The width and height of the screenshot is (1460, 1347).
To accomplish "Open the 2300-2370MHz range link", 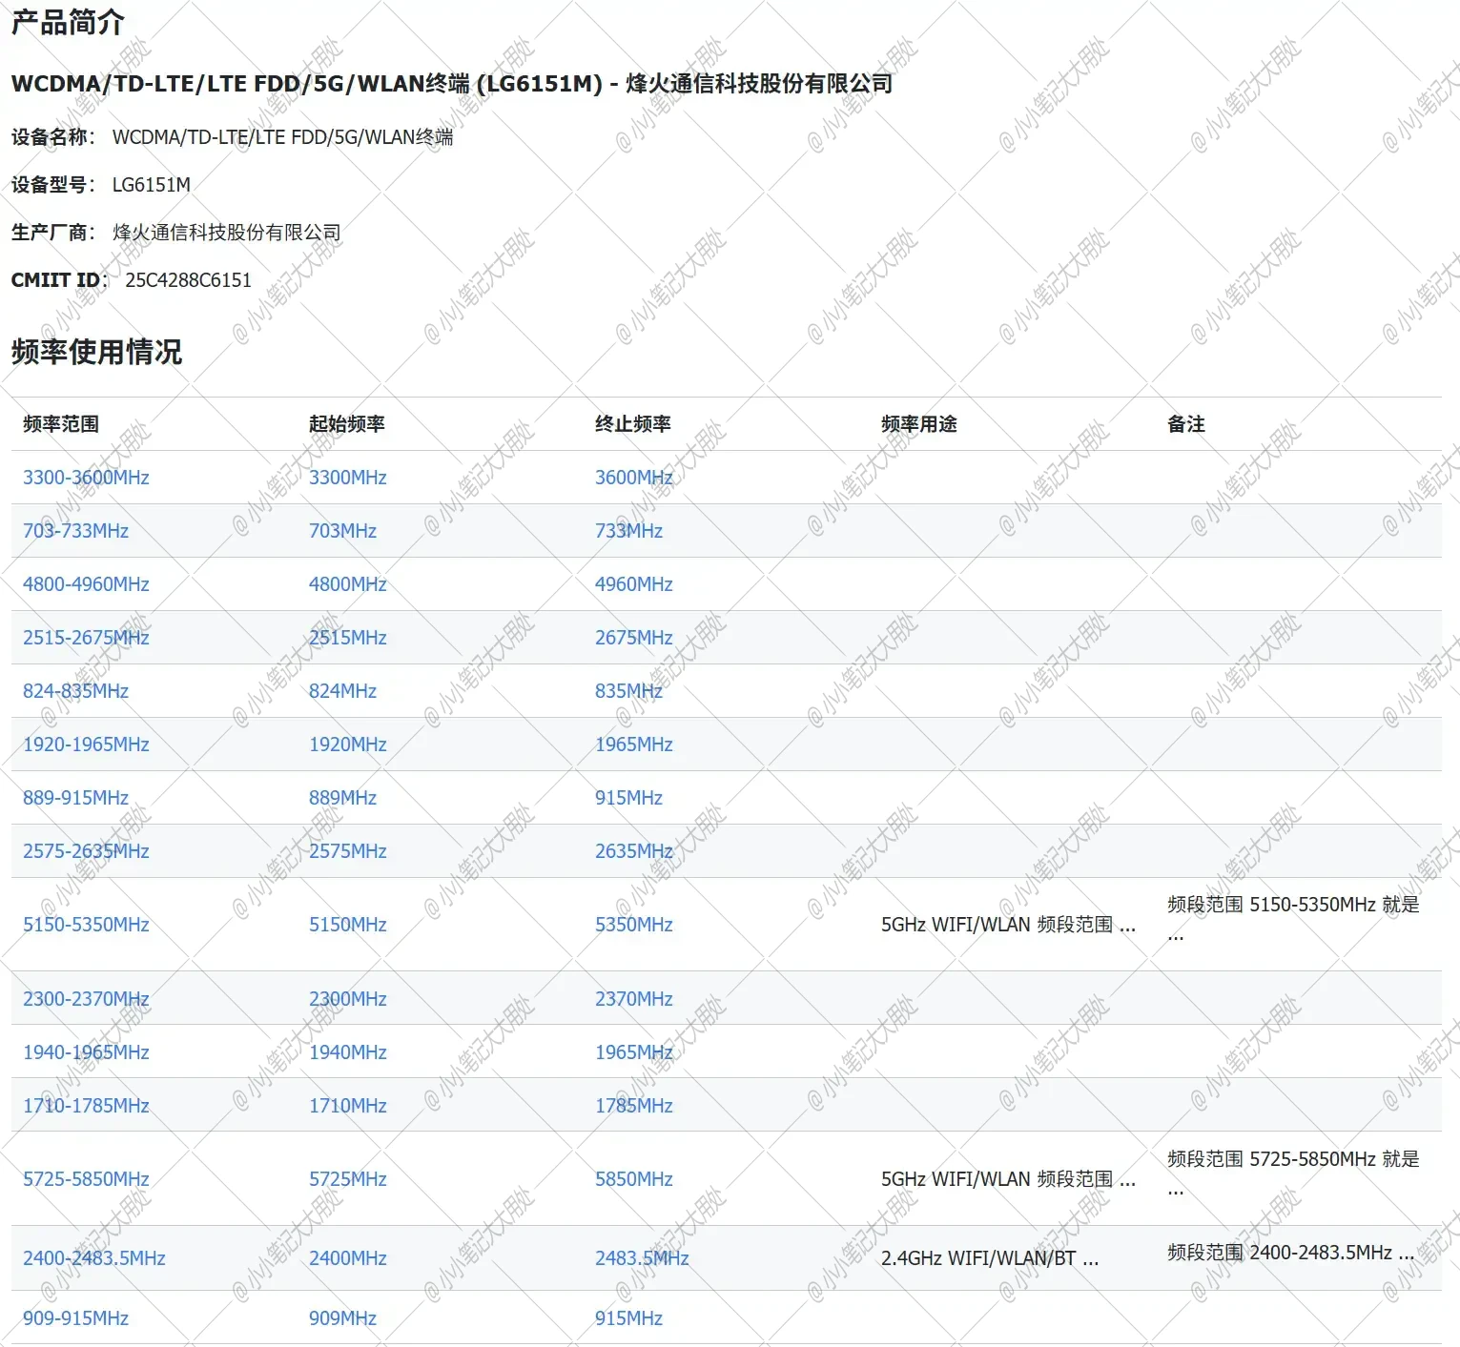I will point(86,999).
